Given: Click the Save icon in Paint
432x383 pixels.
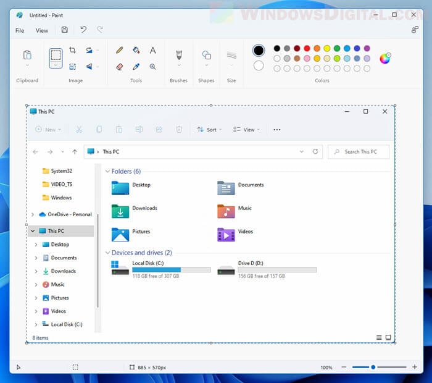Looking at the screenshot, I should pyautogui.click(x=64, y=30).
